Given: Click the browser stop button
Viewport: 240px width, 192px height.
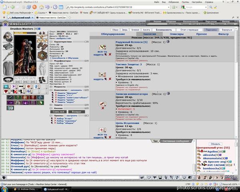Looking at the screenshot, I should 34,7.
